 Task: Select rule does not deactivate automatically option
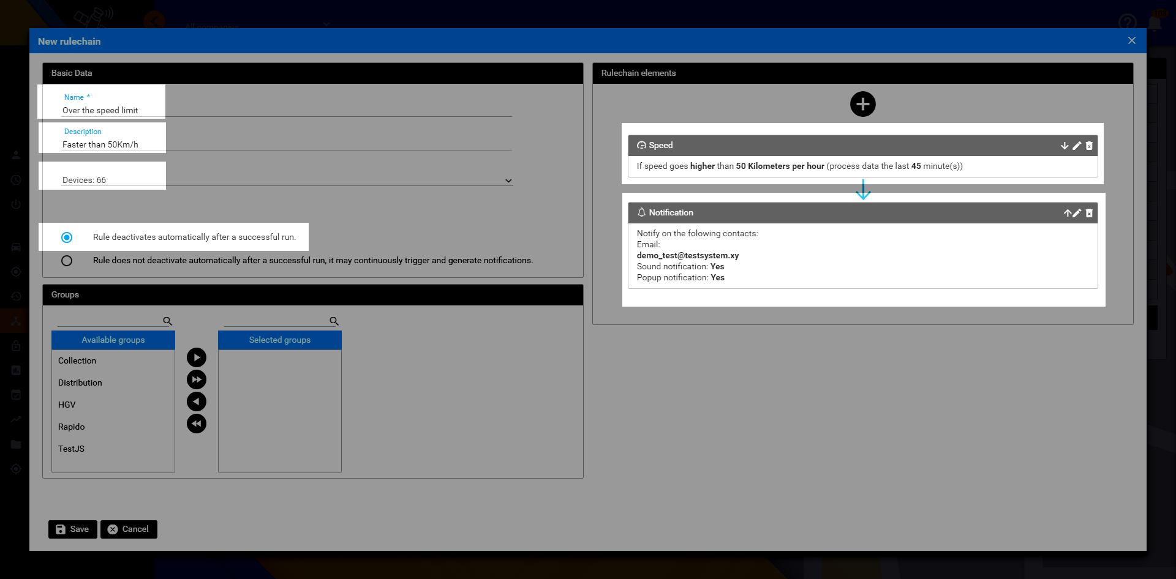tap(67, 261)
